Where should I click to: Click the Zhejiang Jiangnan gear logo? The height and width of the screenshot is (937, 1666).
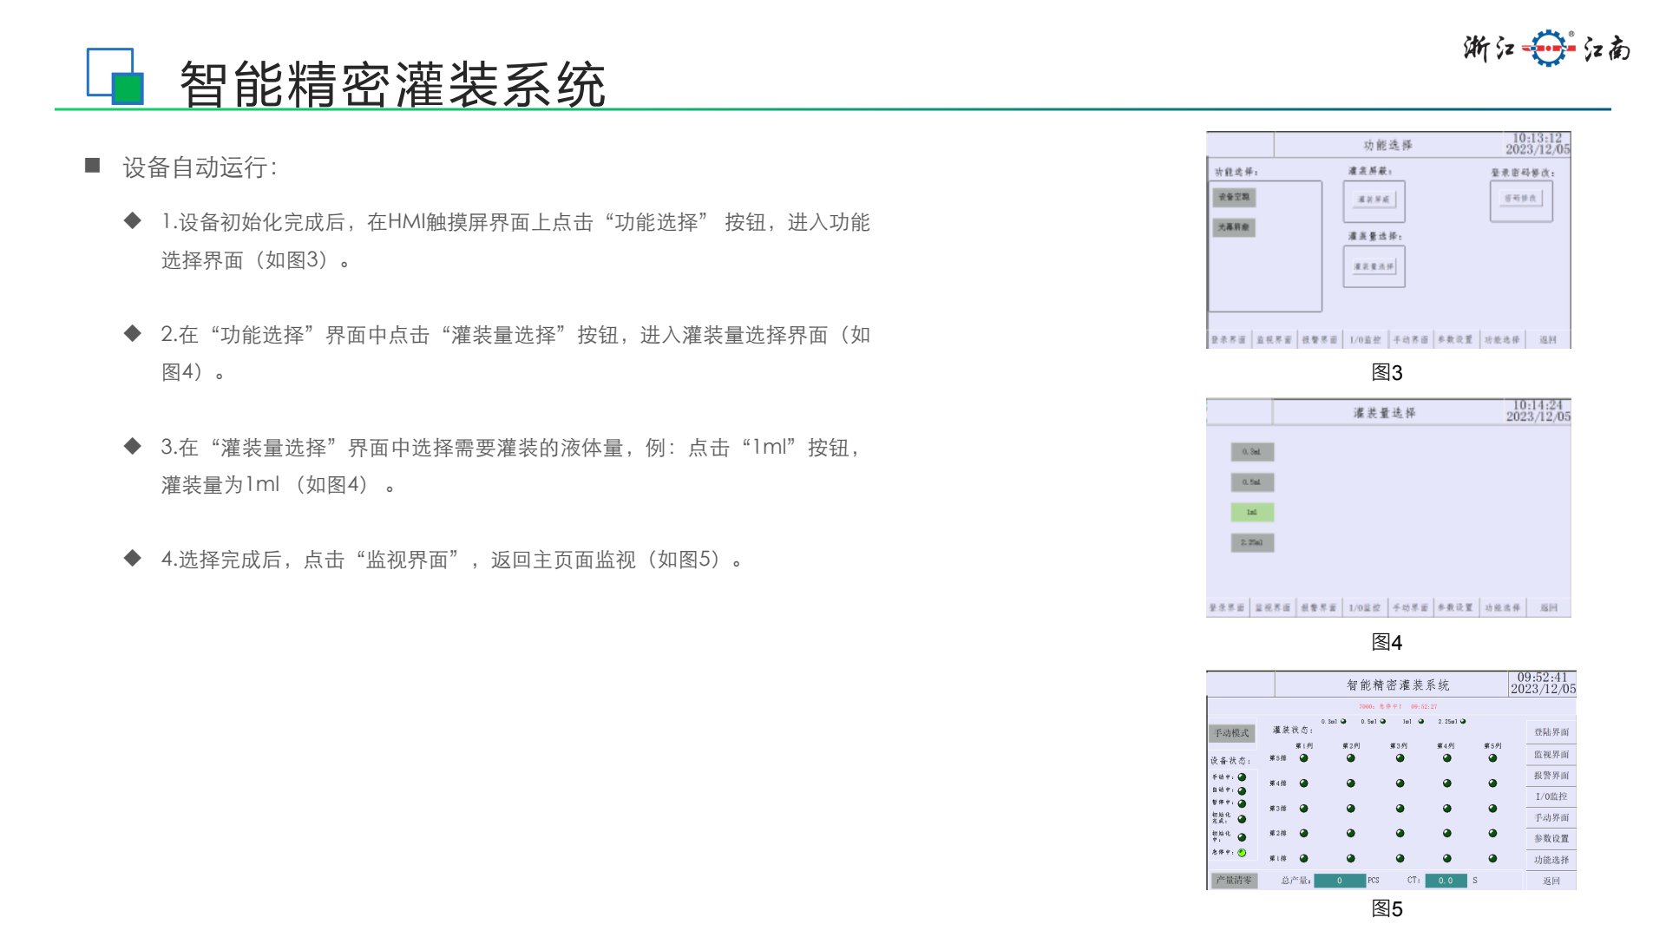point(1549,48)
